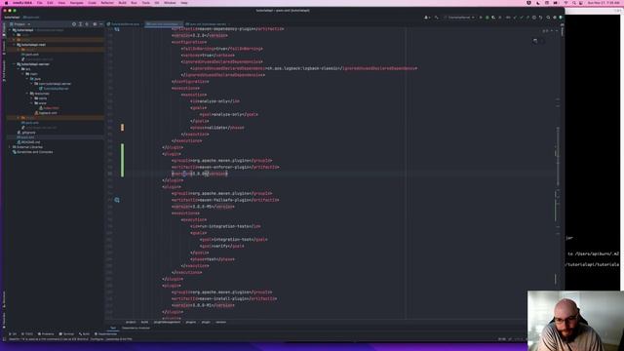The height and width of the screenshot is (351, 624).
Task: Open the Build tool window tab
Action: 84,333
